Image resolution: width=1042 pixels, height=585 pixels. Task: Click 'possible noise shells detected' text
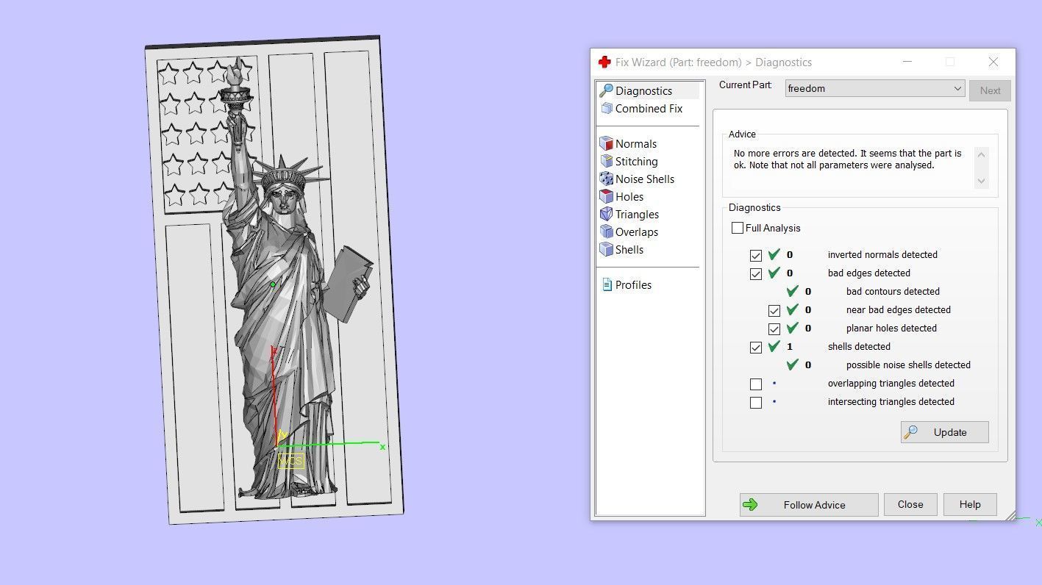coord(908,365)
